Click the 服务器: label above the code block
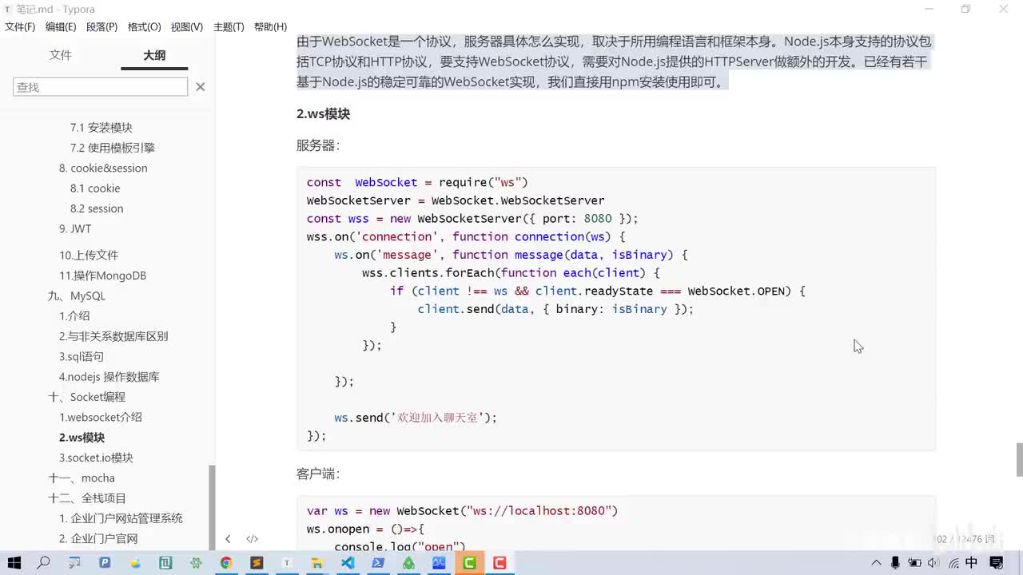 click(318, 145)
